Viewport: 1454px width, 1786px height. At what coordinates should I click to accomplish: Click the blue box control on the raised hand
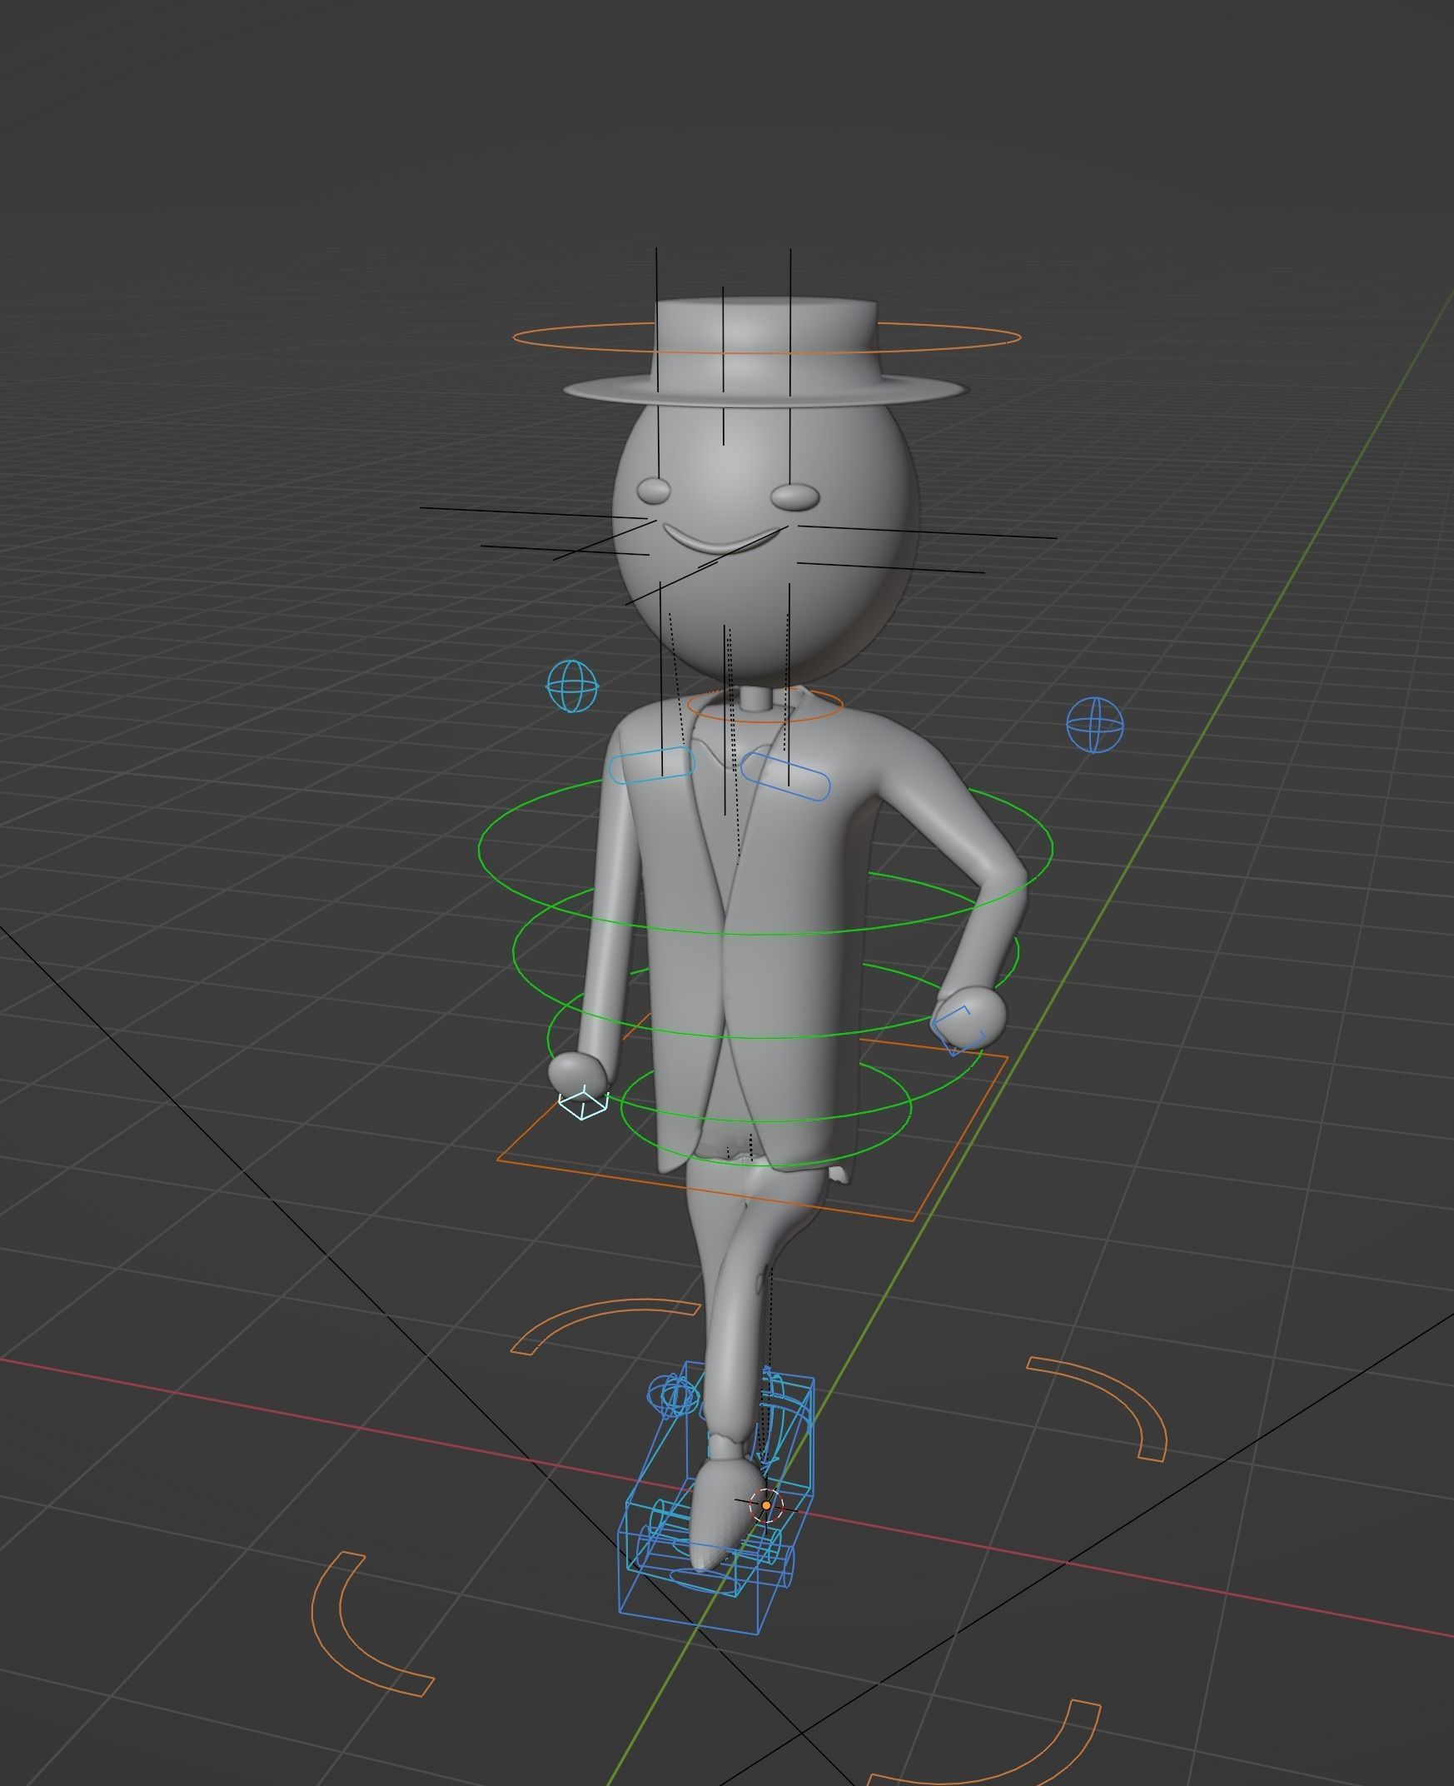[958, 1032]
